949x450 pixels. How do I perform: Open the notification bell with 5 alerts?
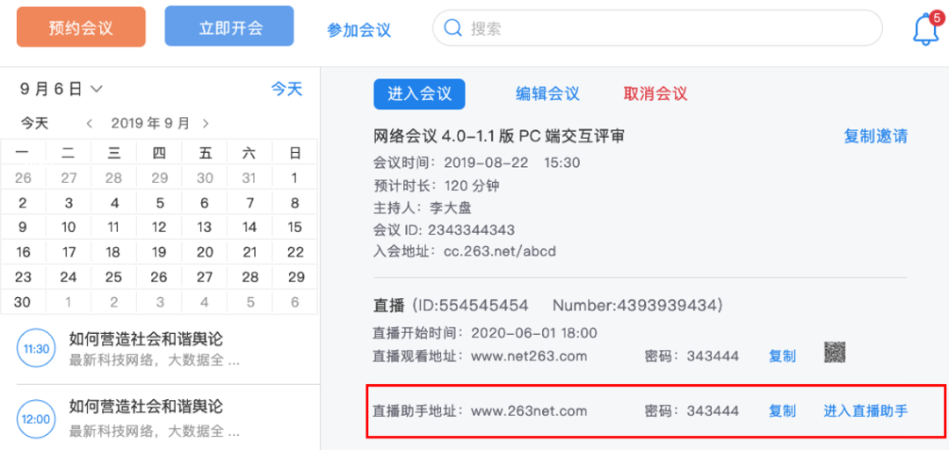click(x=925, y=30)
